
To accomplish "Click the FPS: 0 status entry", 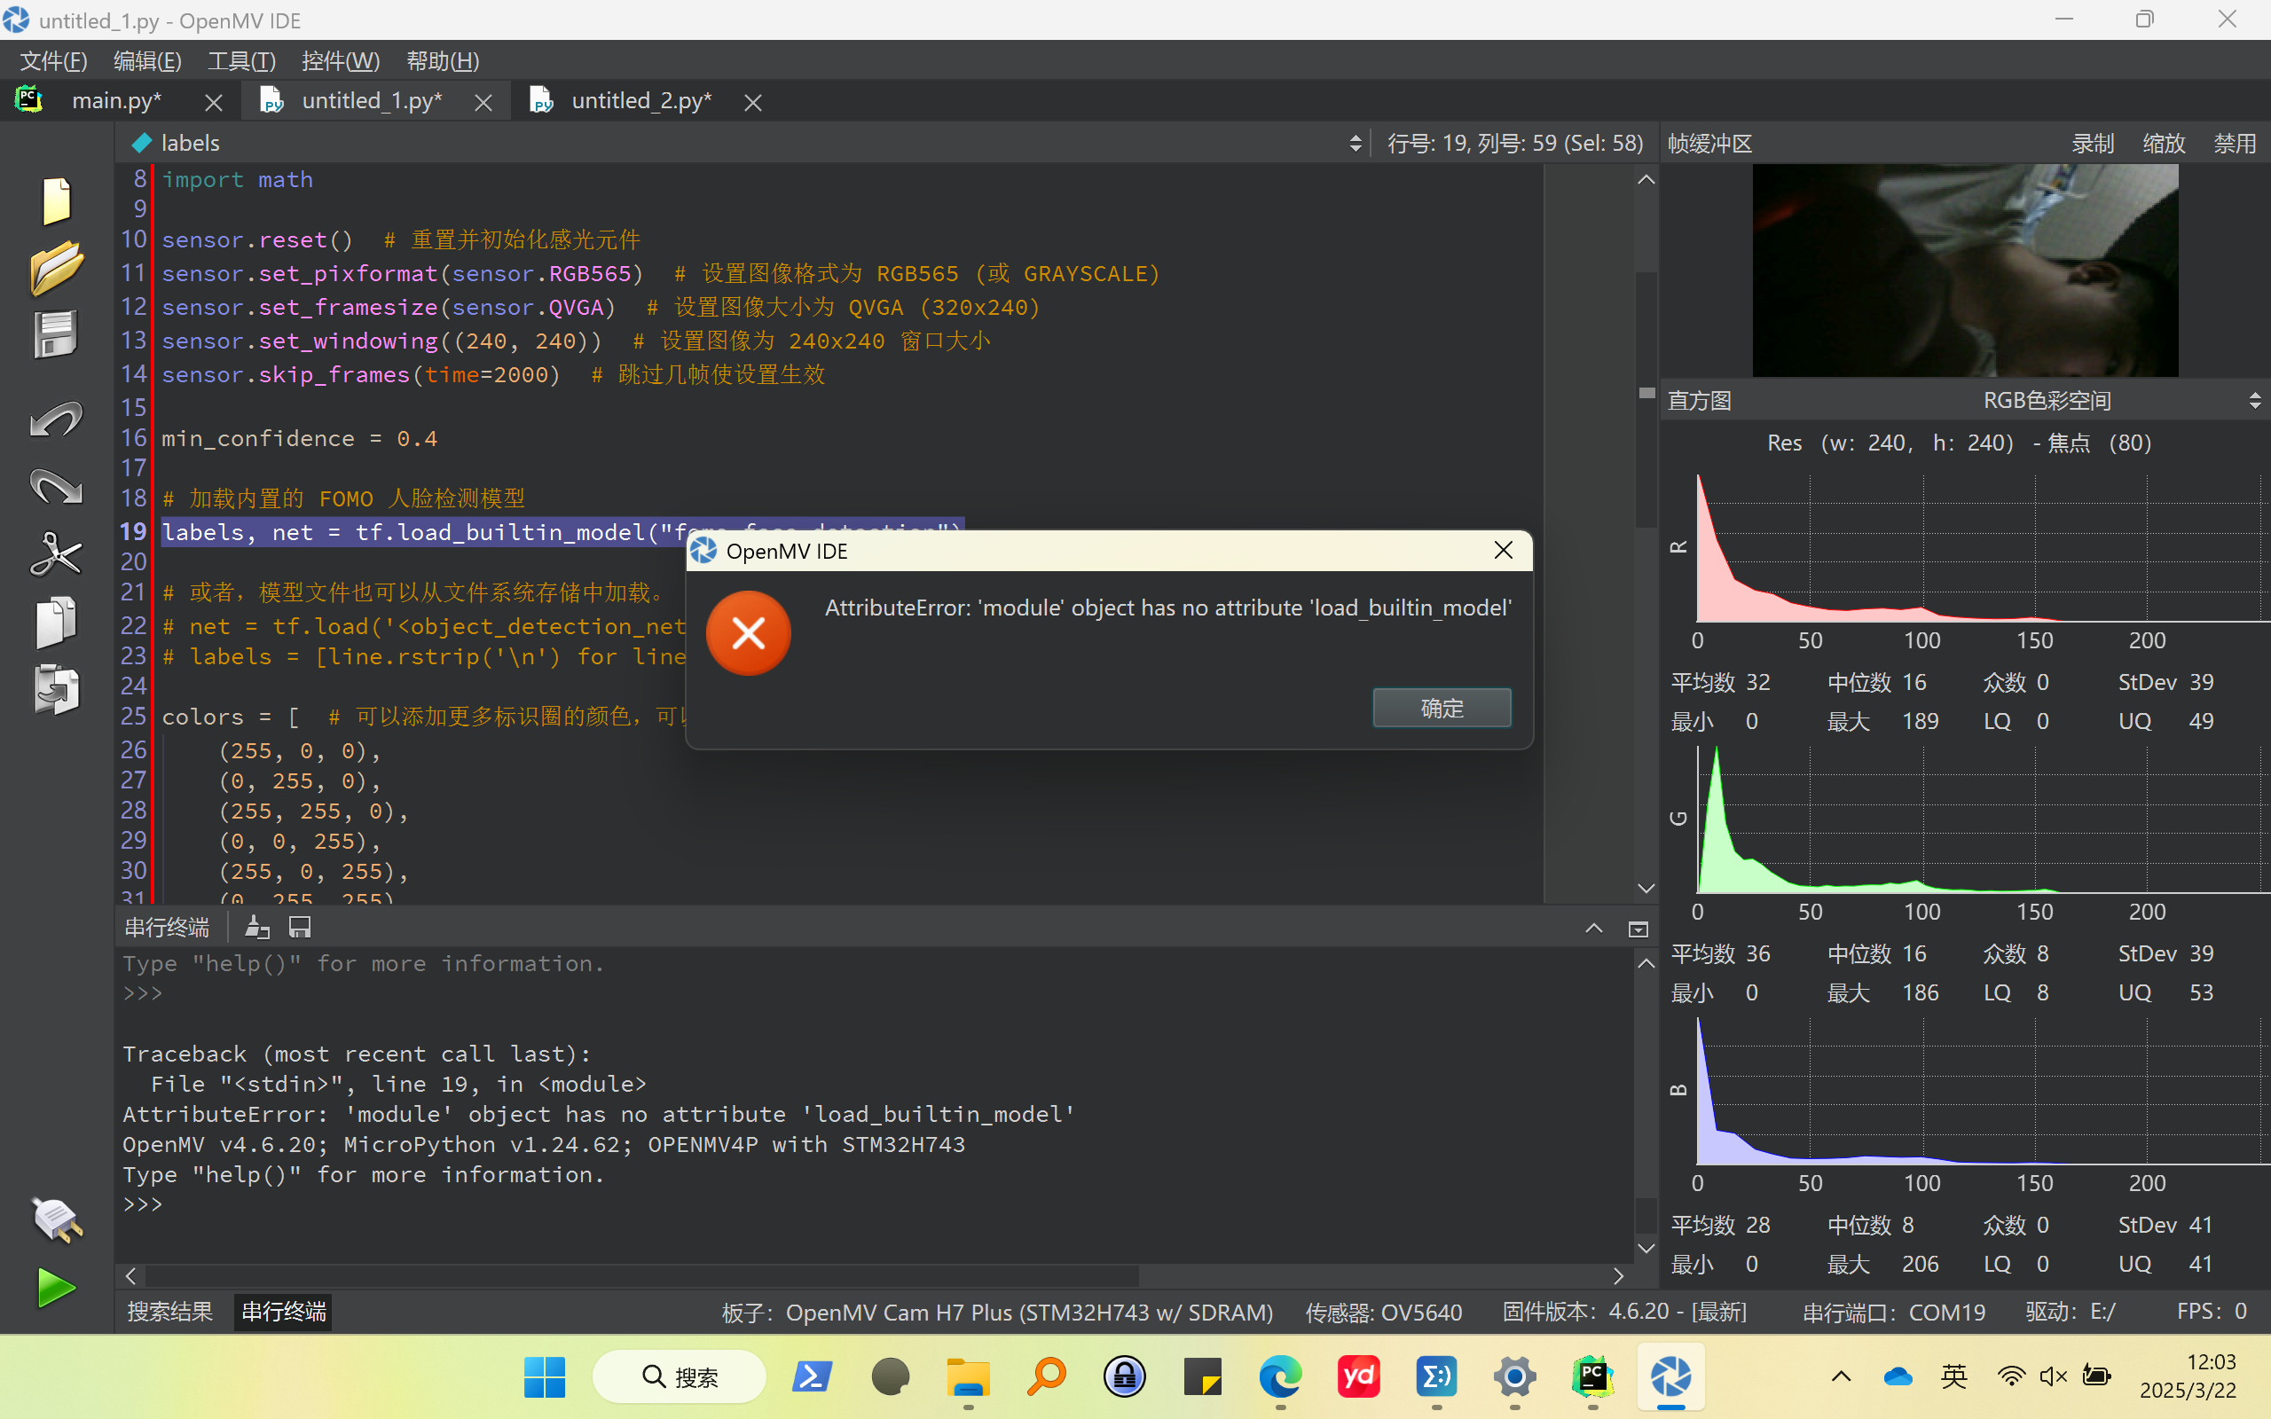I will (x=2211, y=1312).
